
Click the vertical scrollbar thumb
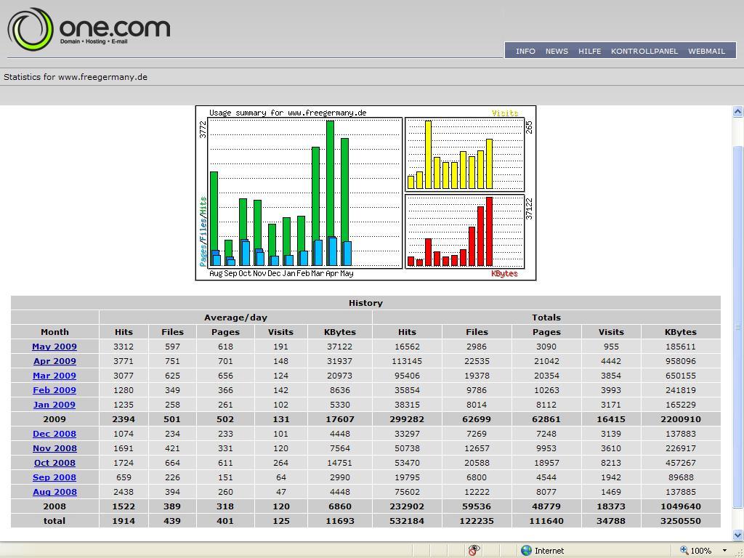pyautogui.click(x=738, y=326)
